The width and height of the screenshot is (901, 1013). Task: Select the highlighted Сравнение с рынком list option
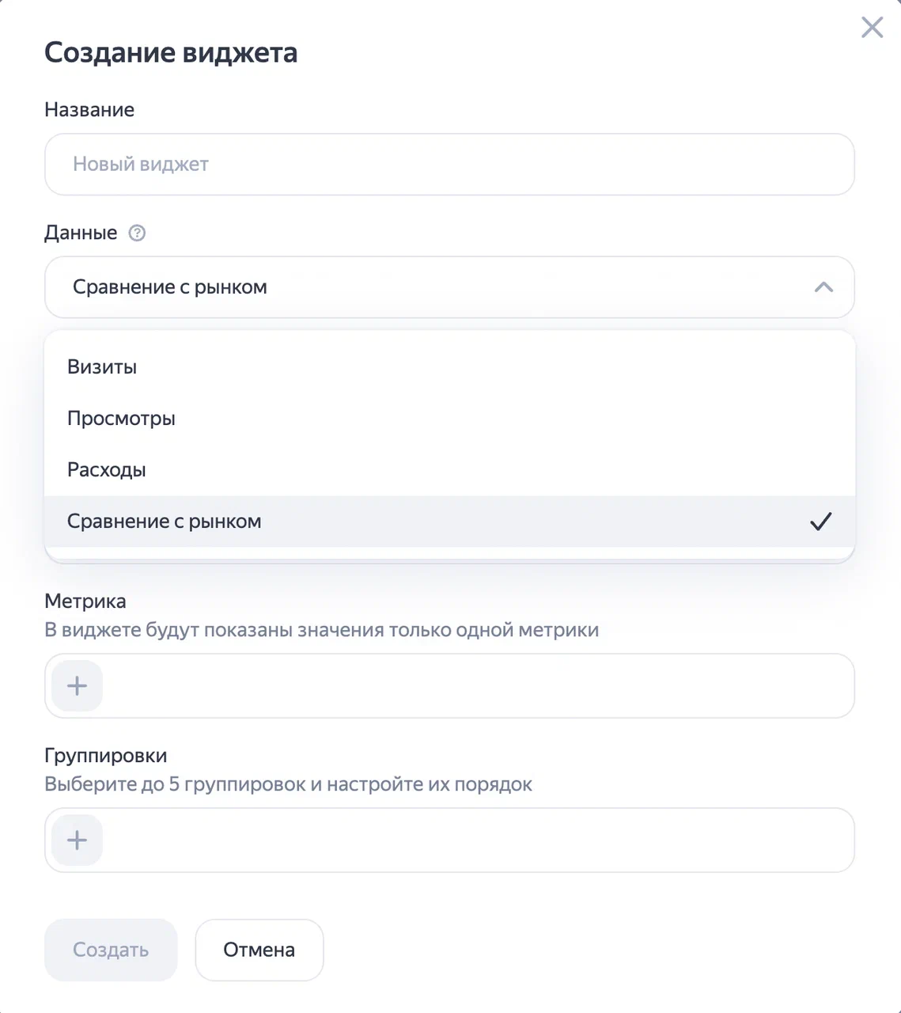point(165,522)
